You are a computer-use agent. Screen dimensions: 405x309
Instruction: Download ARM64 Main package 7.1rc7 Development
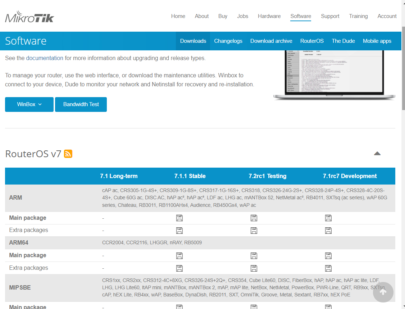click(x=328, y=256)
